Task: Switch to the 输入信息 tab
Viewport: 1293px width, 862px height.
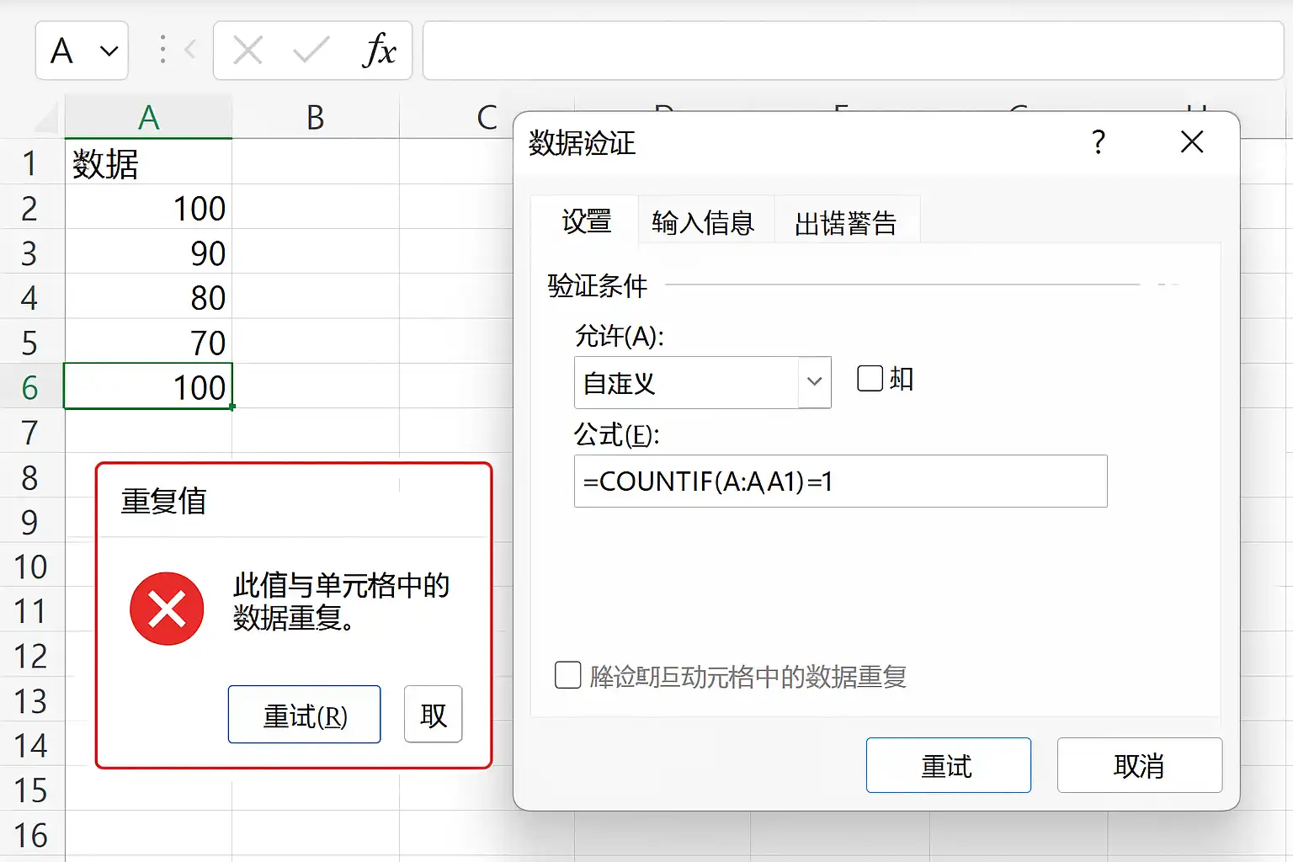Action: [x=703, y=223]
